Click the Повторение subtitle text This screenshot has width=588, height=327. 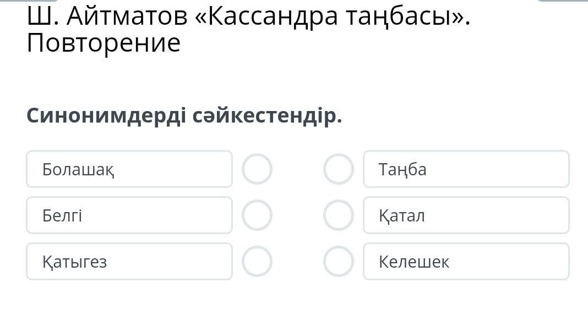[x=104, y=43]
